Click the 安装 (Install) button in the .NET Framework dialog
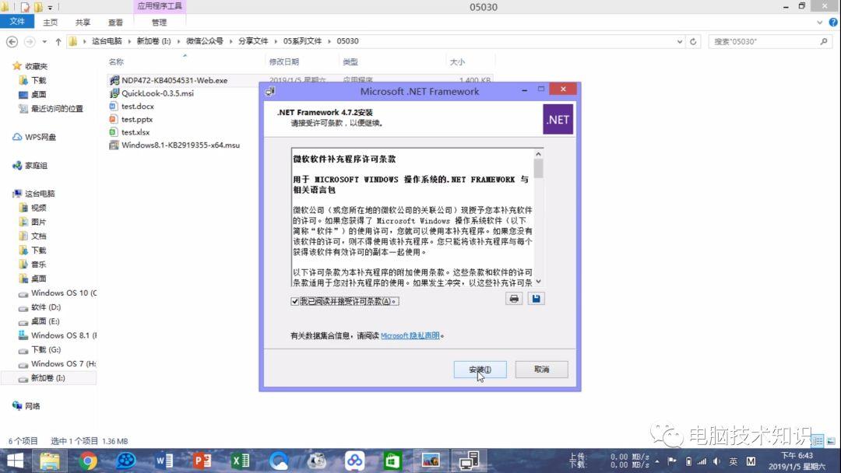 click(480, 369)
